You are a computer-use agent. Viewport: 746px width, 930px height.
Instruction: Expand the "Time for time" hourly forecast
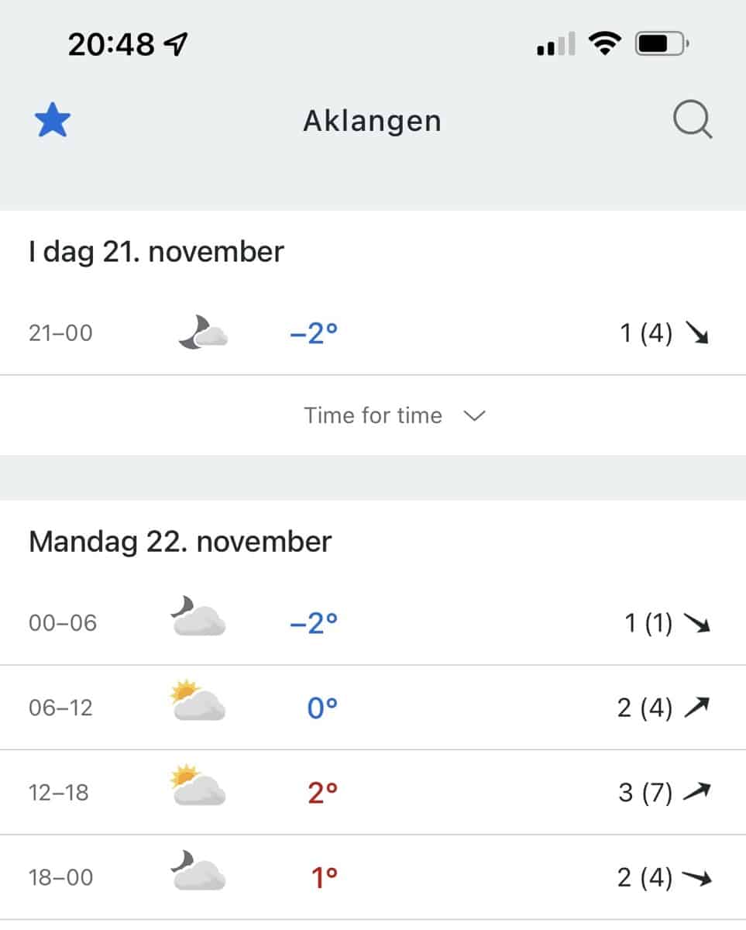[373, 415]
